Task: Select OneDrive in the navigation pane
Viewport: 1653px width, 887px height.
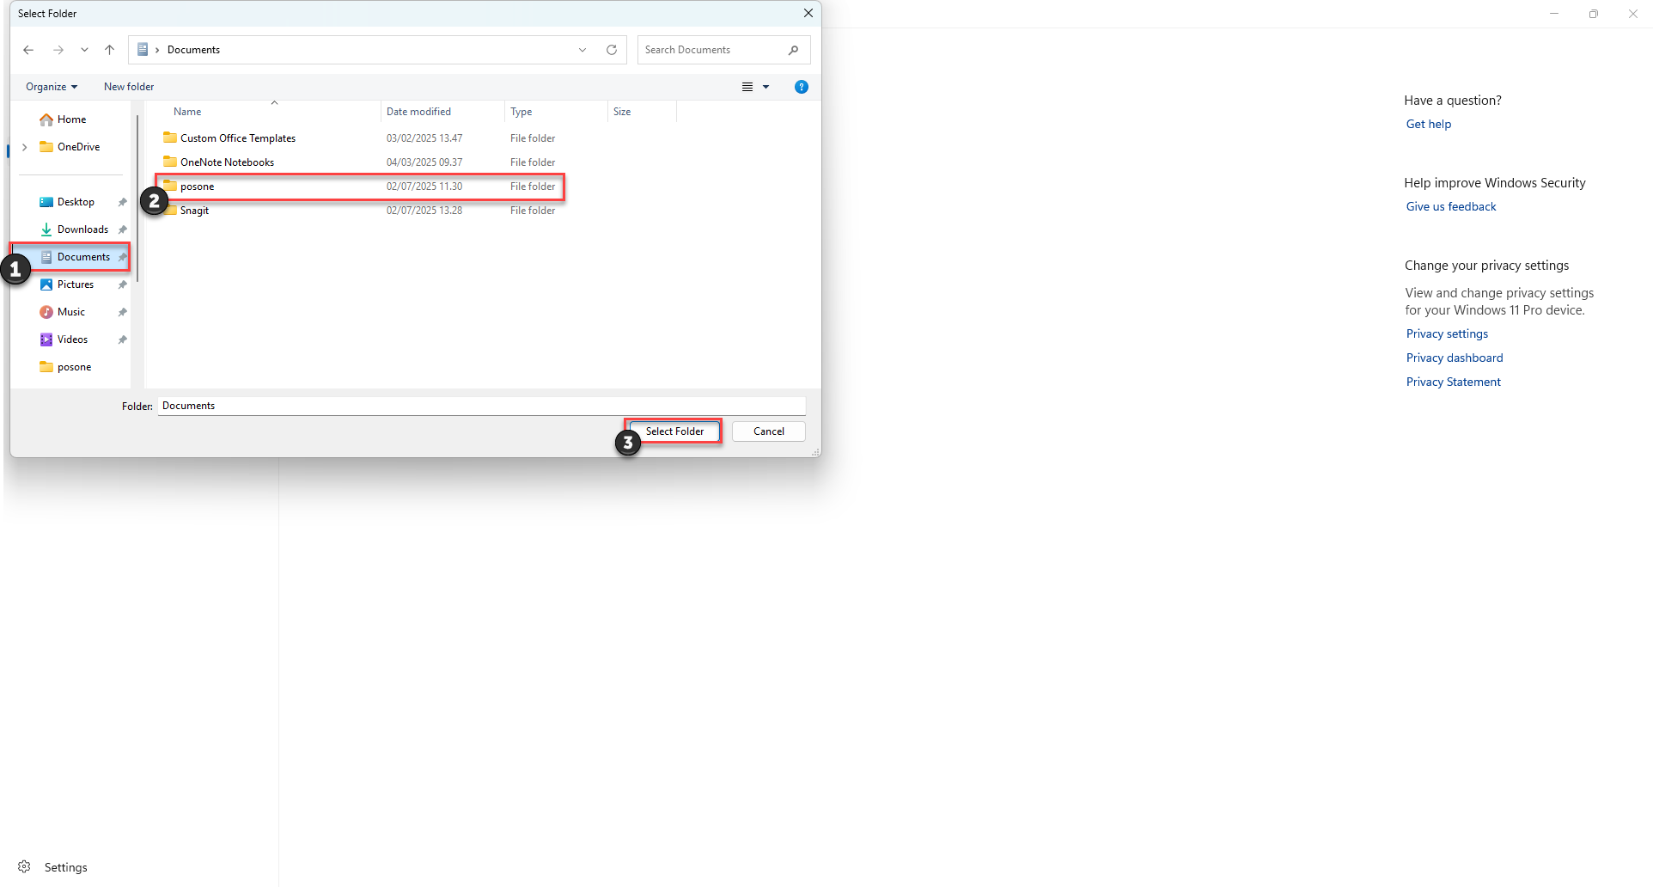Action: pos(78,147)
